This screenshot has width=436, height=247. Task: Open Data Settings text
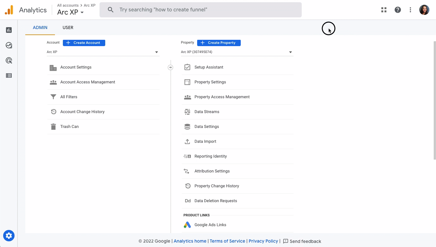tap(207, 127)
